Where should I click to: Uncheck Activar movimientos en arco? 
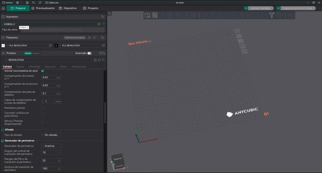(x=43, y=71)
